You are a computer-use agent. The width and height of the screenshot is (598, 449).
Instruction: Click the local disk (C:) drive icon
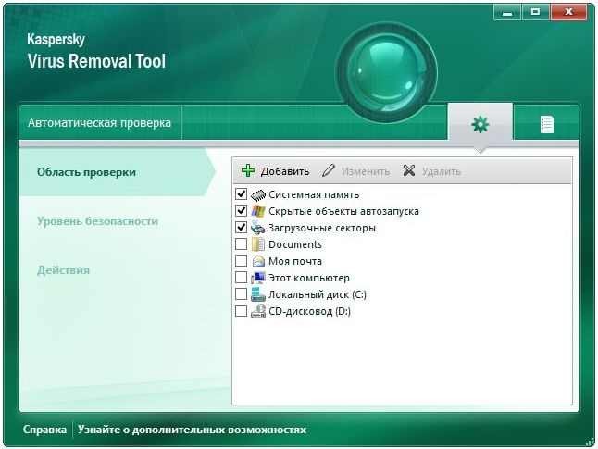[258, 294]
